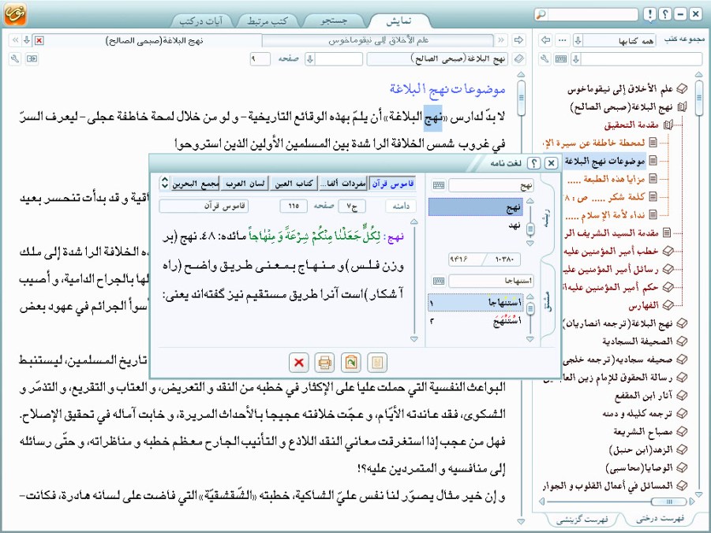Select الصحيفة السجادية in the book tree
711x533 pixels.
[638, 341]
